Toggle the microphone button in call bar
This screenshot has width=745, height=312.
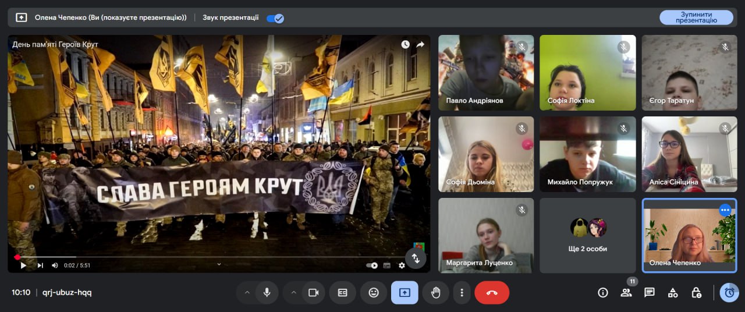click(267, 293)
